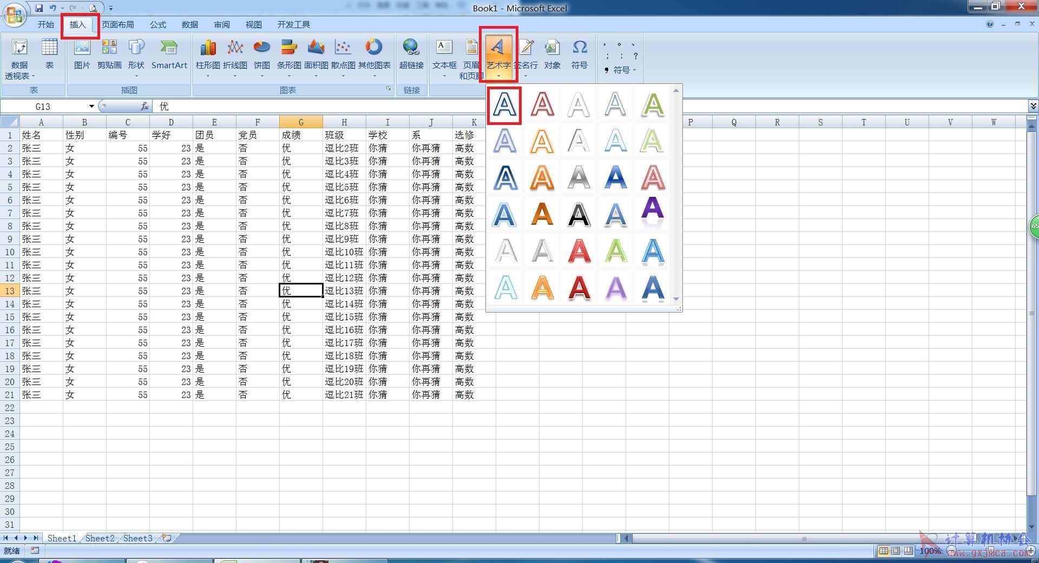Open the Sheet3 worksheet tab
The image size is (1039, 563).
138,538
